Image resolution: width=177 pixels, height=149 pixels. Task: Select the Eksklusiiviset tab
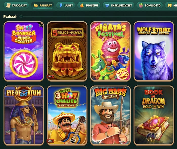point(119,5)
